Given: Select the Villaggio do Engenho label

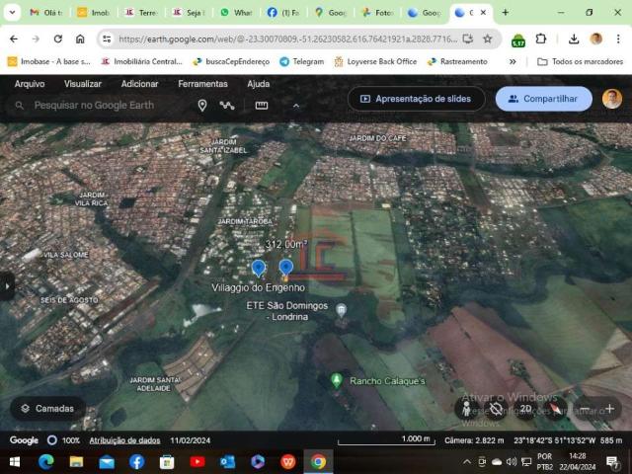Looking at the screenshot, I should (x=259, y=287).
